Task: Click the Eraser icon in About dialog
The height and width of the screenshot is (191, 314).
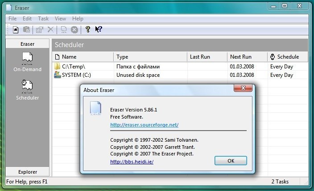Action: (95, 108)
